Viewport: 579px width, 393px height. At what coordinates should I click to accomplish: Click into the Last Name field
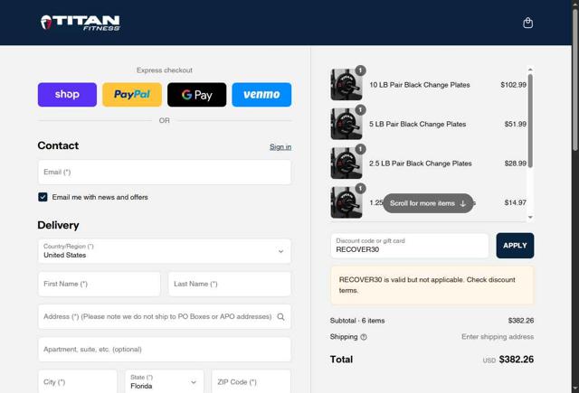[x=230, y=284]
